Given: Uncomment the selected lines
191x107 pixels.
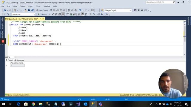Looking at the screenshot, I should [x=94, y=14].
